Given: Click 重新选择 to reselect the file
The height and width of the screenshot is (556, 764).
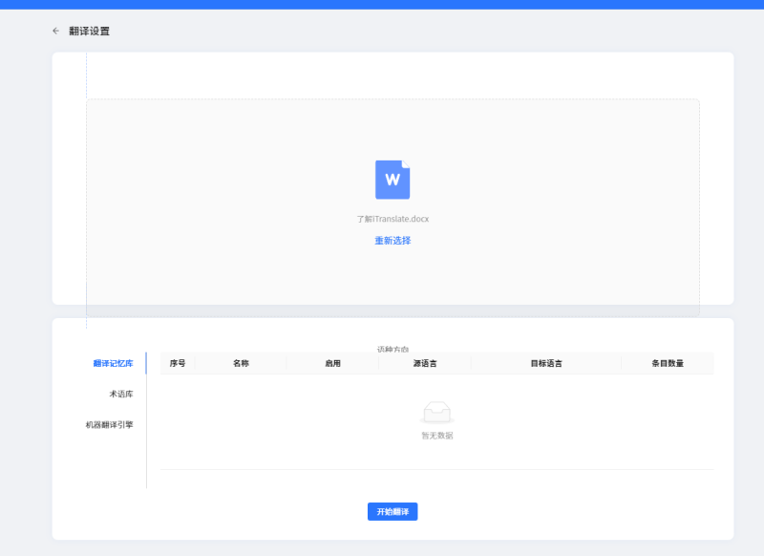Looking at the screenshot, I should click(392, 241).
